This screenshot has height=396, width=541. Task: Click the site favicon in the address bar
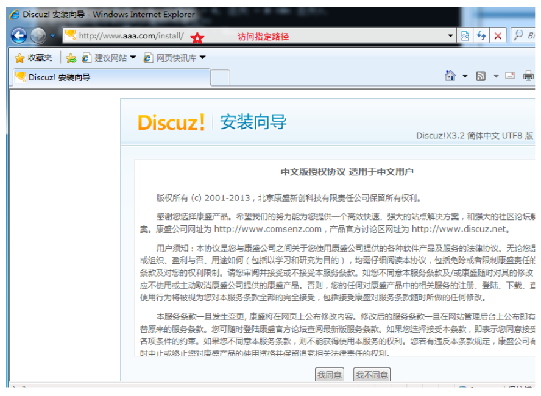point(71,35)
